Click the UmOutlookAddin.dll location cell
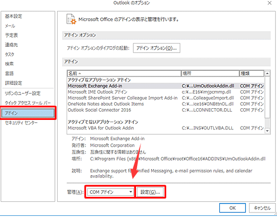 point(208,86)
